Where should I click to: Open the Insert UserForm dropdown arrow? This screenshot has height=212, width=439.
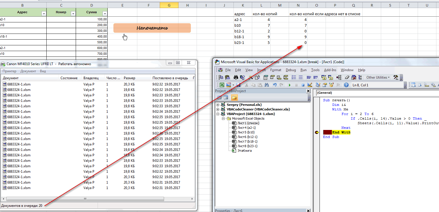pyautogui.click(x=233, y=85)
